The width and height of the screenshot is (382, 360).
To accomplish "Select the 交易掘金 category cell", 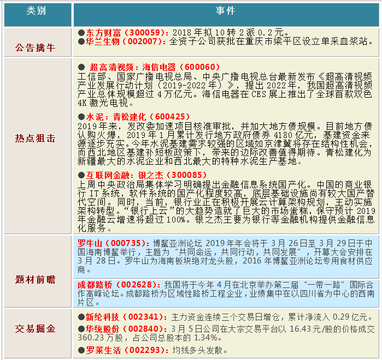I will pos(38,333).
